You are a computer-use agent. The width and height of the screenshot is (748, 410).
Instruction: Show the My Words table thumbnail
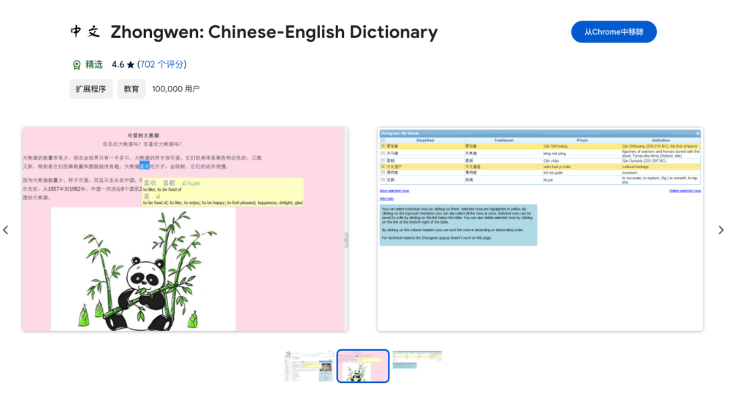click(417, 360)
